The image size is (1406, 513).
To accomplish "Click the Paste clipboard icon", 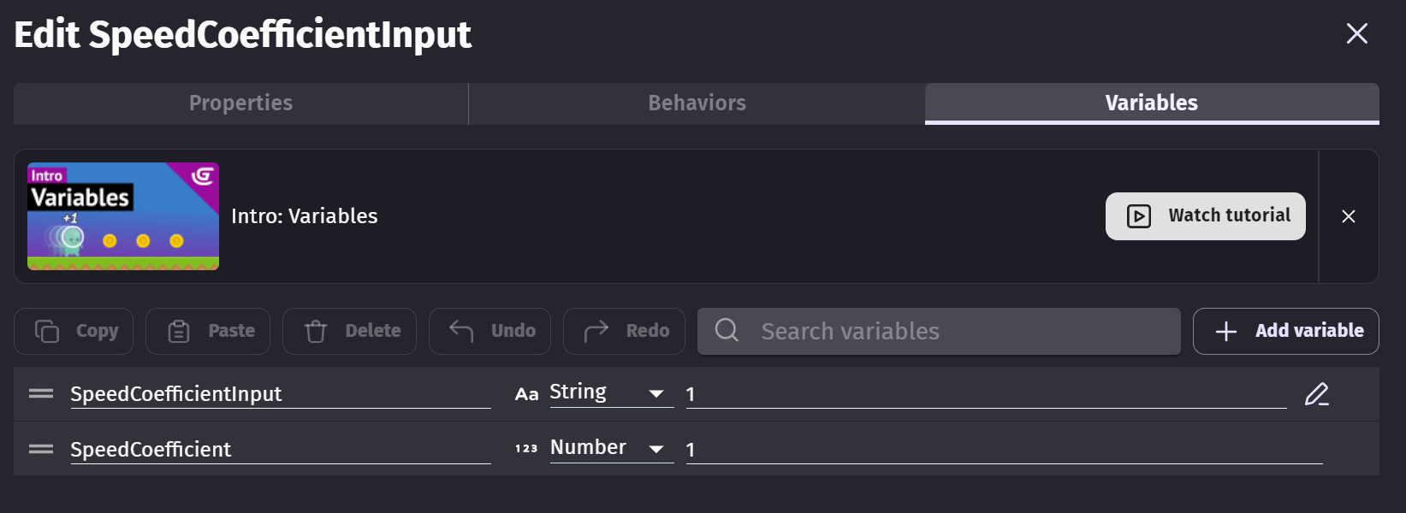I will click(x=179, y=331).
